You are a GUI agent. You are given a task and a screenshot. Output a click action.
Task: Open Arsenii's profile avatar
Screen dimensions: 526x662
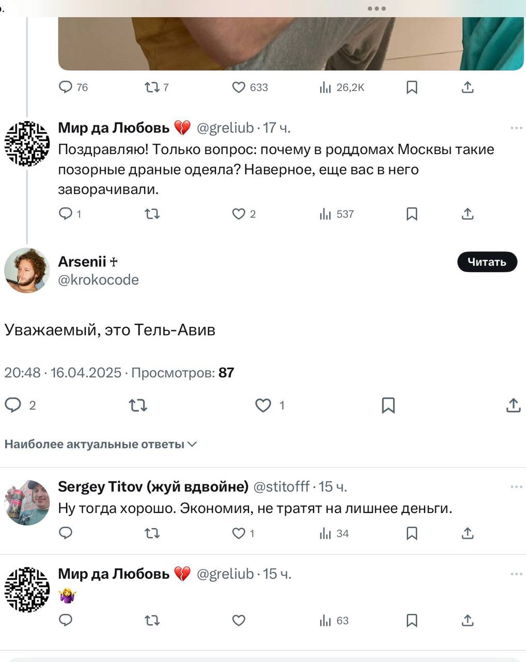27,270
